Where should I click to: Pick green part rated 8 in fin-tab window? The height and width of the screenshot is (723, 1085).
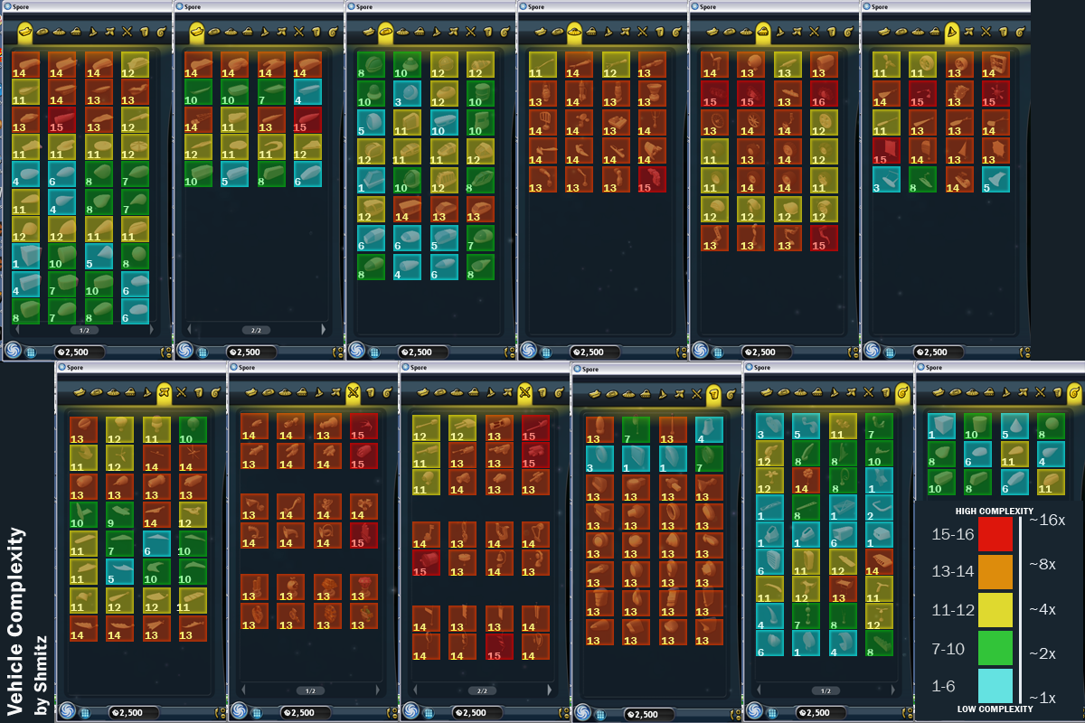(x=922, y=179)
